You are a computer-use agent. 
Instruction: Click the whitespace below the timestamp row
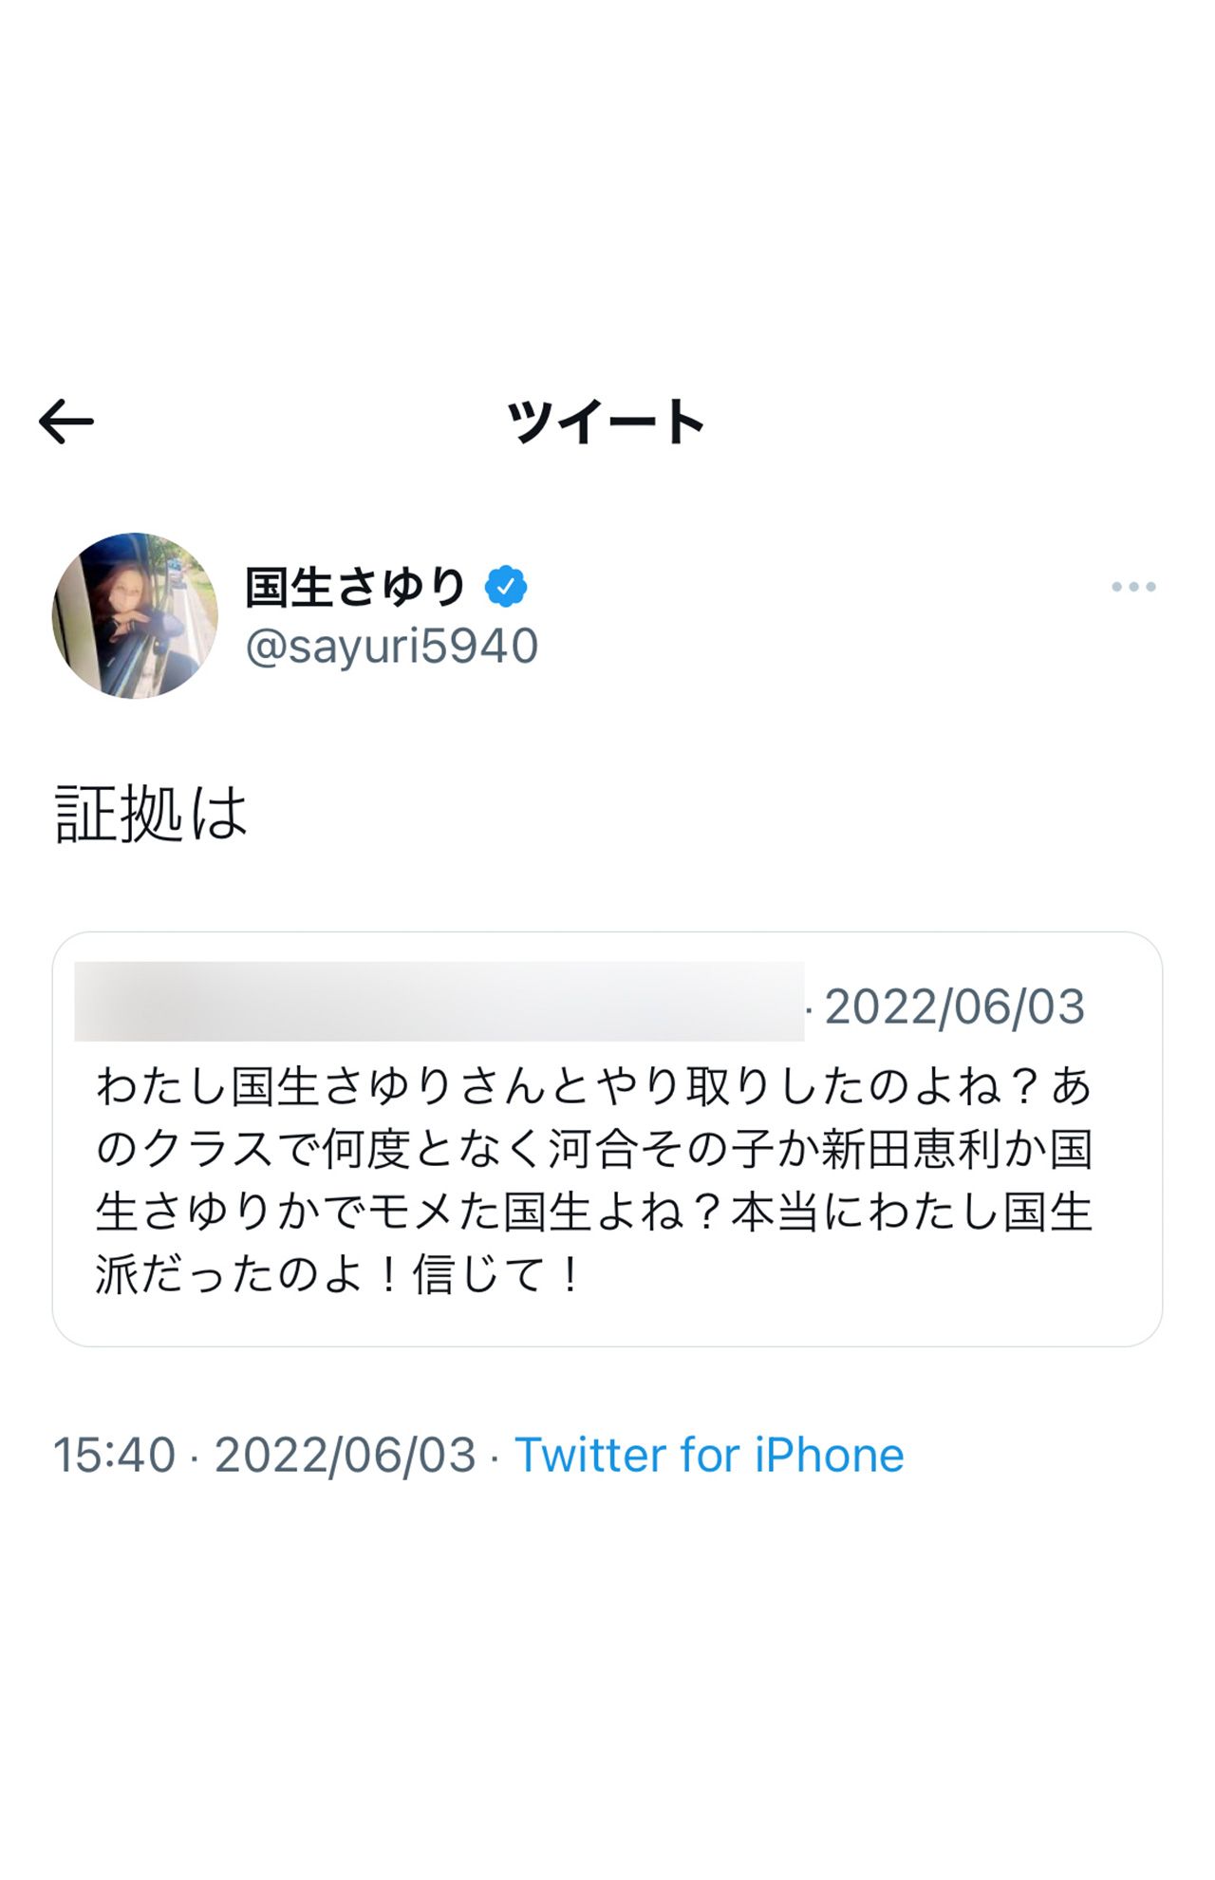tap(607, 1614)
